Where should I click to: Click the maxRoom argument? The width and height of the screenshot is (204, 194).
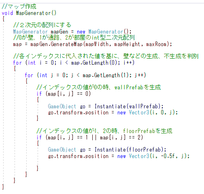click(156, 44)
